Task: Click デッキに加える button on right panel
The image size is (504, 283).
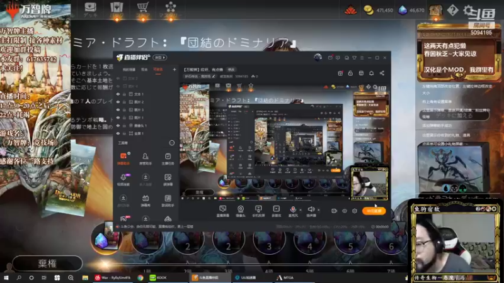Action: [x=454, y=115]
